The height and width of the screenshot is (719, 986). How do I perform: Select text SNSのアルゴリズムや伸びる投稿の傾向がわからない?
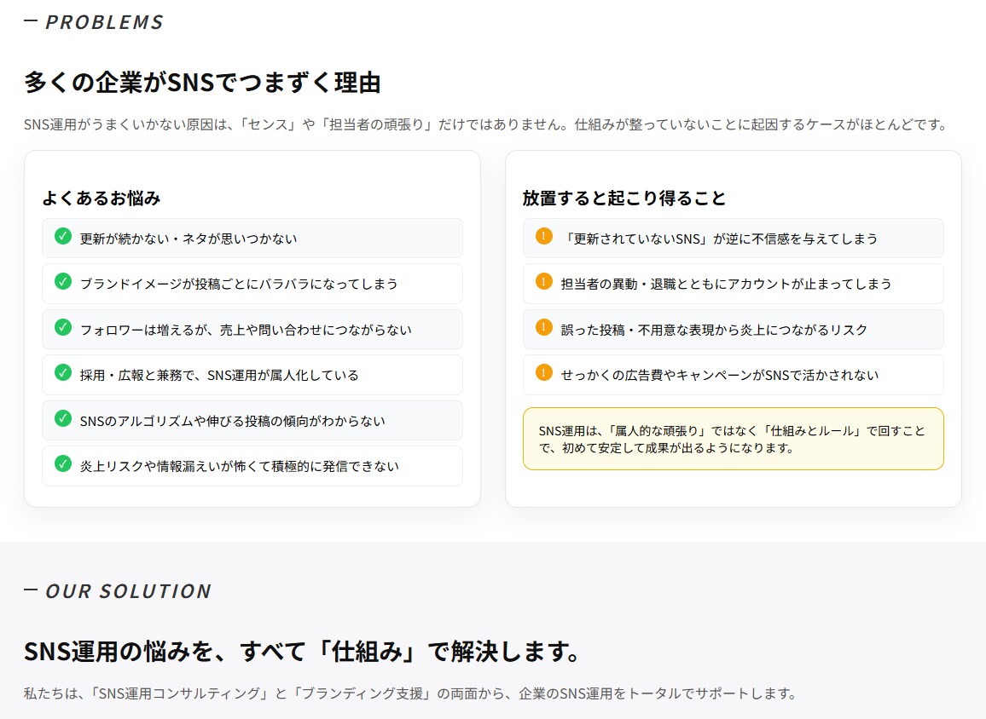[233, 421]
